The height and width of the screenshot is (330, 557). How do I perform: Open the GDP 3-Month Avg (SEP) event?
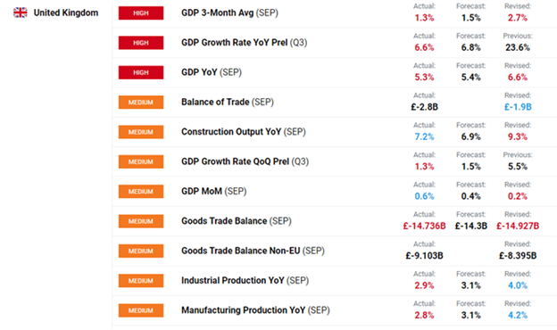[229, 13]
